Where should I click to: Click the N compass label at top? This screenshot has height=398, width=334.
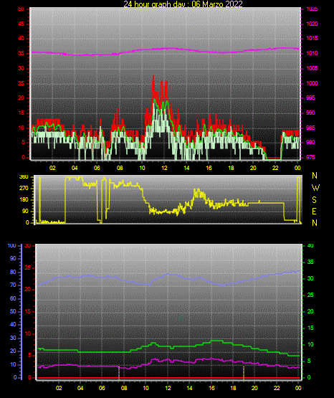pos(315,176)
